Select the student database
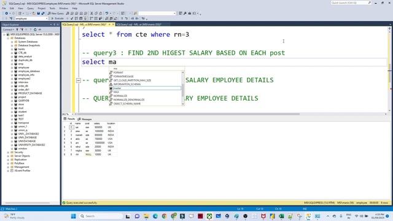This screenshot has height=221, width=393. [x=22, y=112]
